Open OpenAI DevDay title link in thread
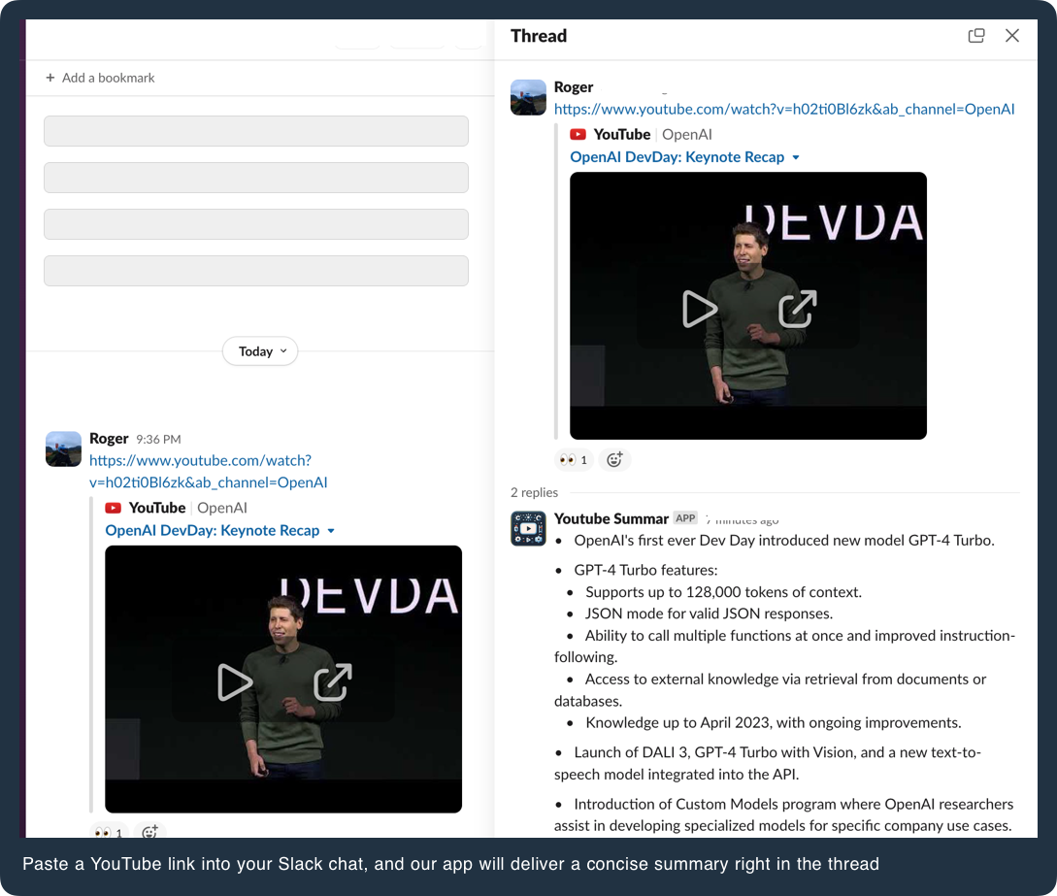Screen dimensions: 1057x896 tap(677, 157)
